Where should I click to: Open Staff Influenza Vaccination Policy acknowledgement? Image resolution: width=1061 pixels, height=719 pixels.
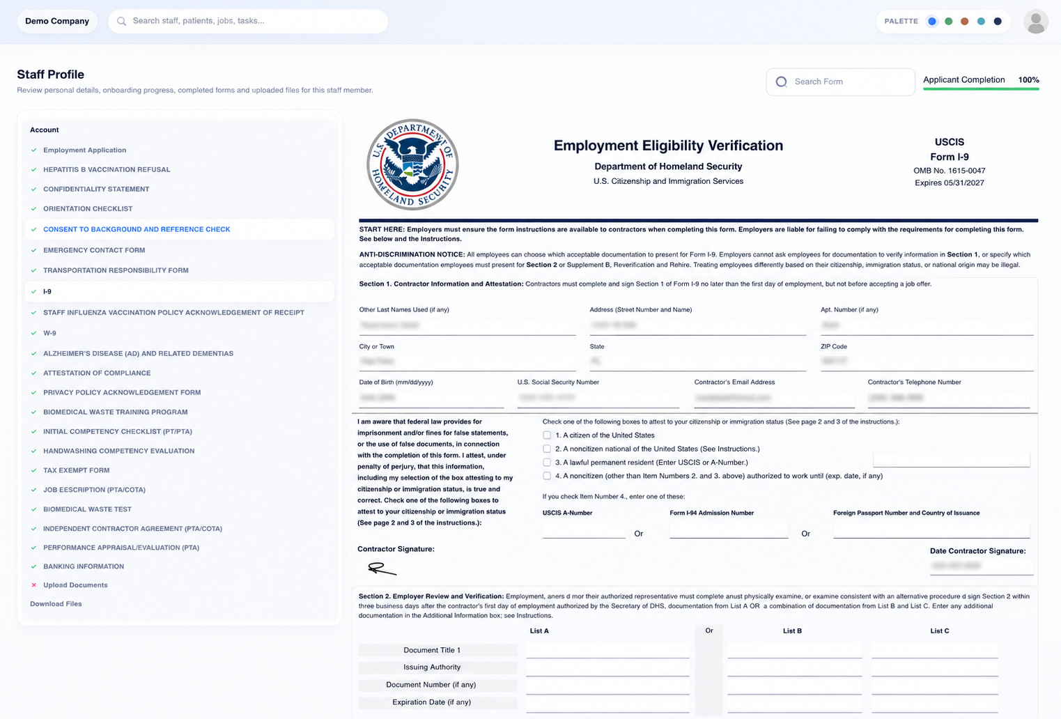173,313
